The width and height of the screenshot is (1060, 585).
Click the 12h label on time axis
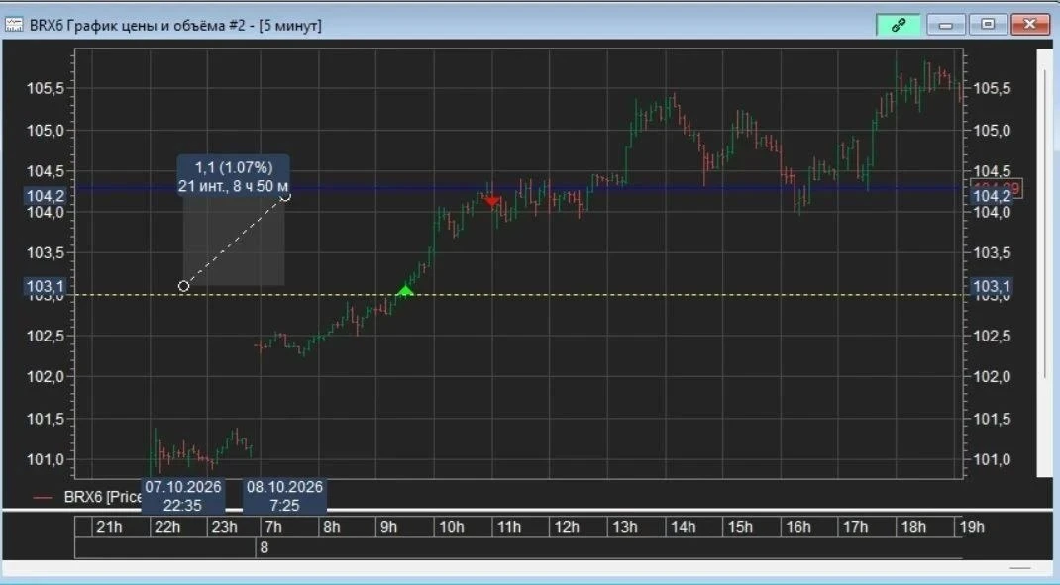[567, 527]
